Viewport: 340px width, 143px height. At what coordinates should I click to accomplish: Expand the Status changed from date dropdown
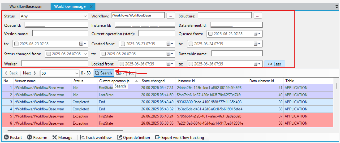(85, 54)
